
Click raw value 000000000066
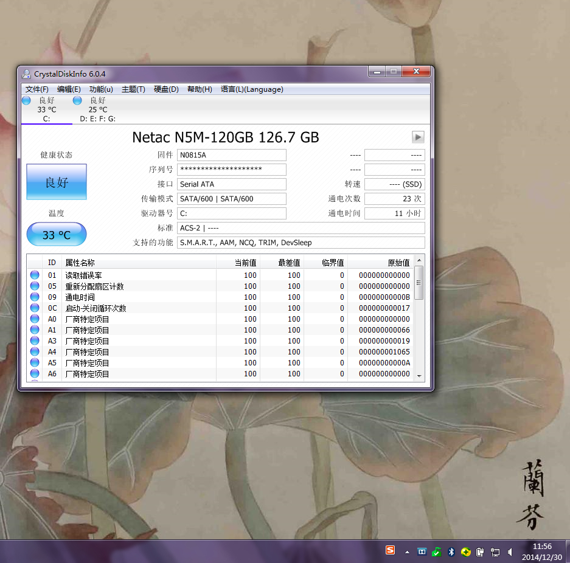(384, 330)
